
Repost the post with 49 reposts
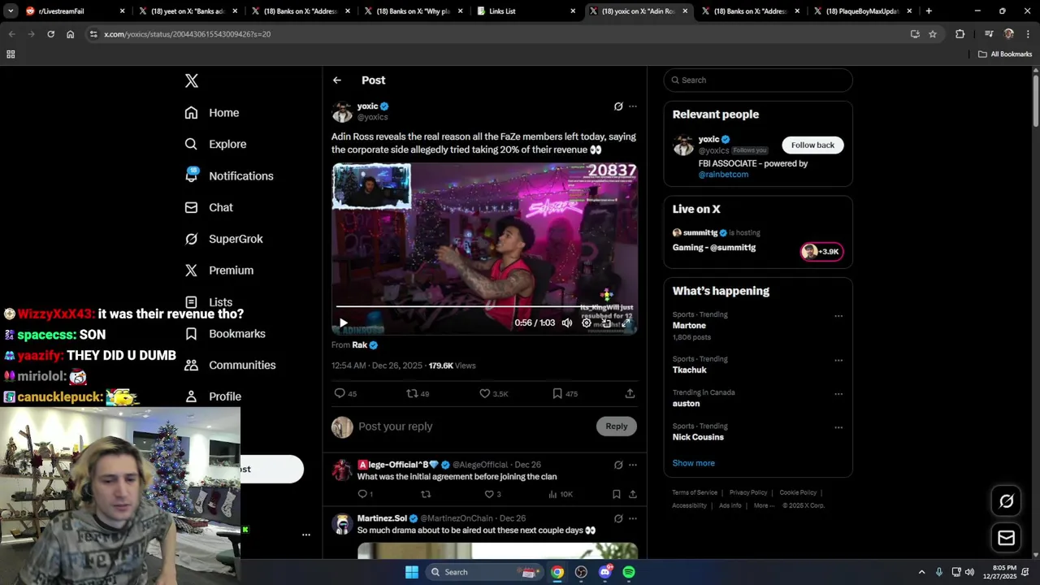tap(418, 393)
